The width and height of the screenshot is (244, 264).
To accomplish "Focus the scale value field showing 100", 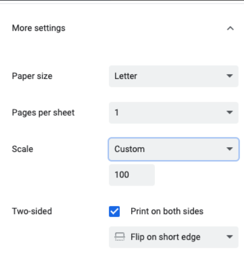I will point(132,175).
